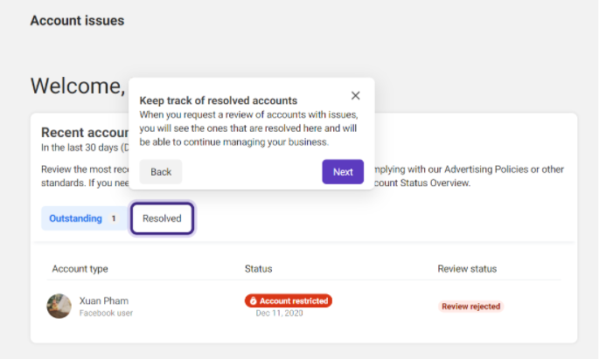Click the Status column header
The width and height of the screenshot is (599, 359).
click(x=258, y=268)
